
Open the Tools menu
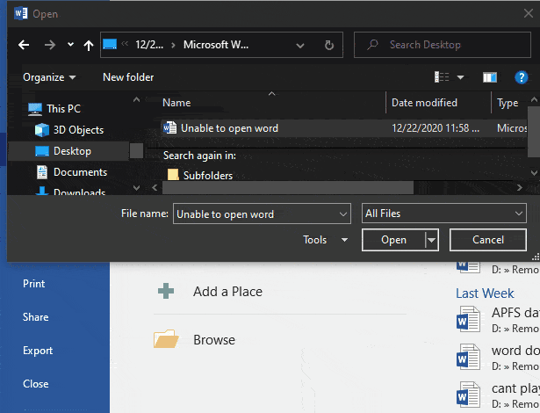click(x=325, y=240)
